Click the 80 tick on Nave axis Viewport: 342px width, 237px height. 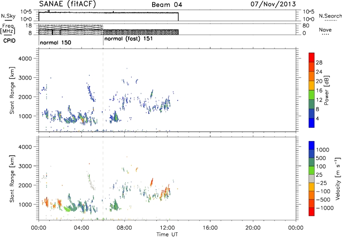pyautogui.click(x=306, y=26)
